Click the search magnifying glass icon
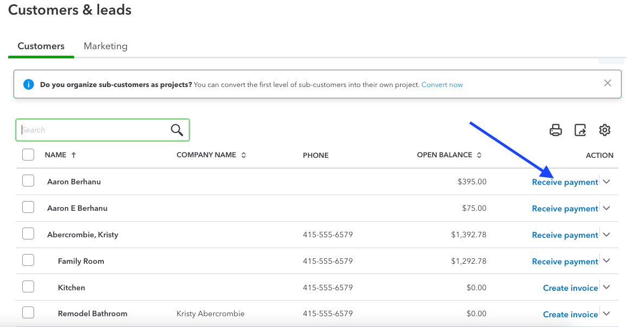This screenshot has width=627, height=327. click(177, 130)
